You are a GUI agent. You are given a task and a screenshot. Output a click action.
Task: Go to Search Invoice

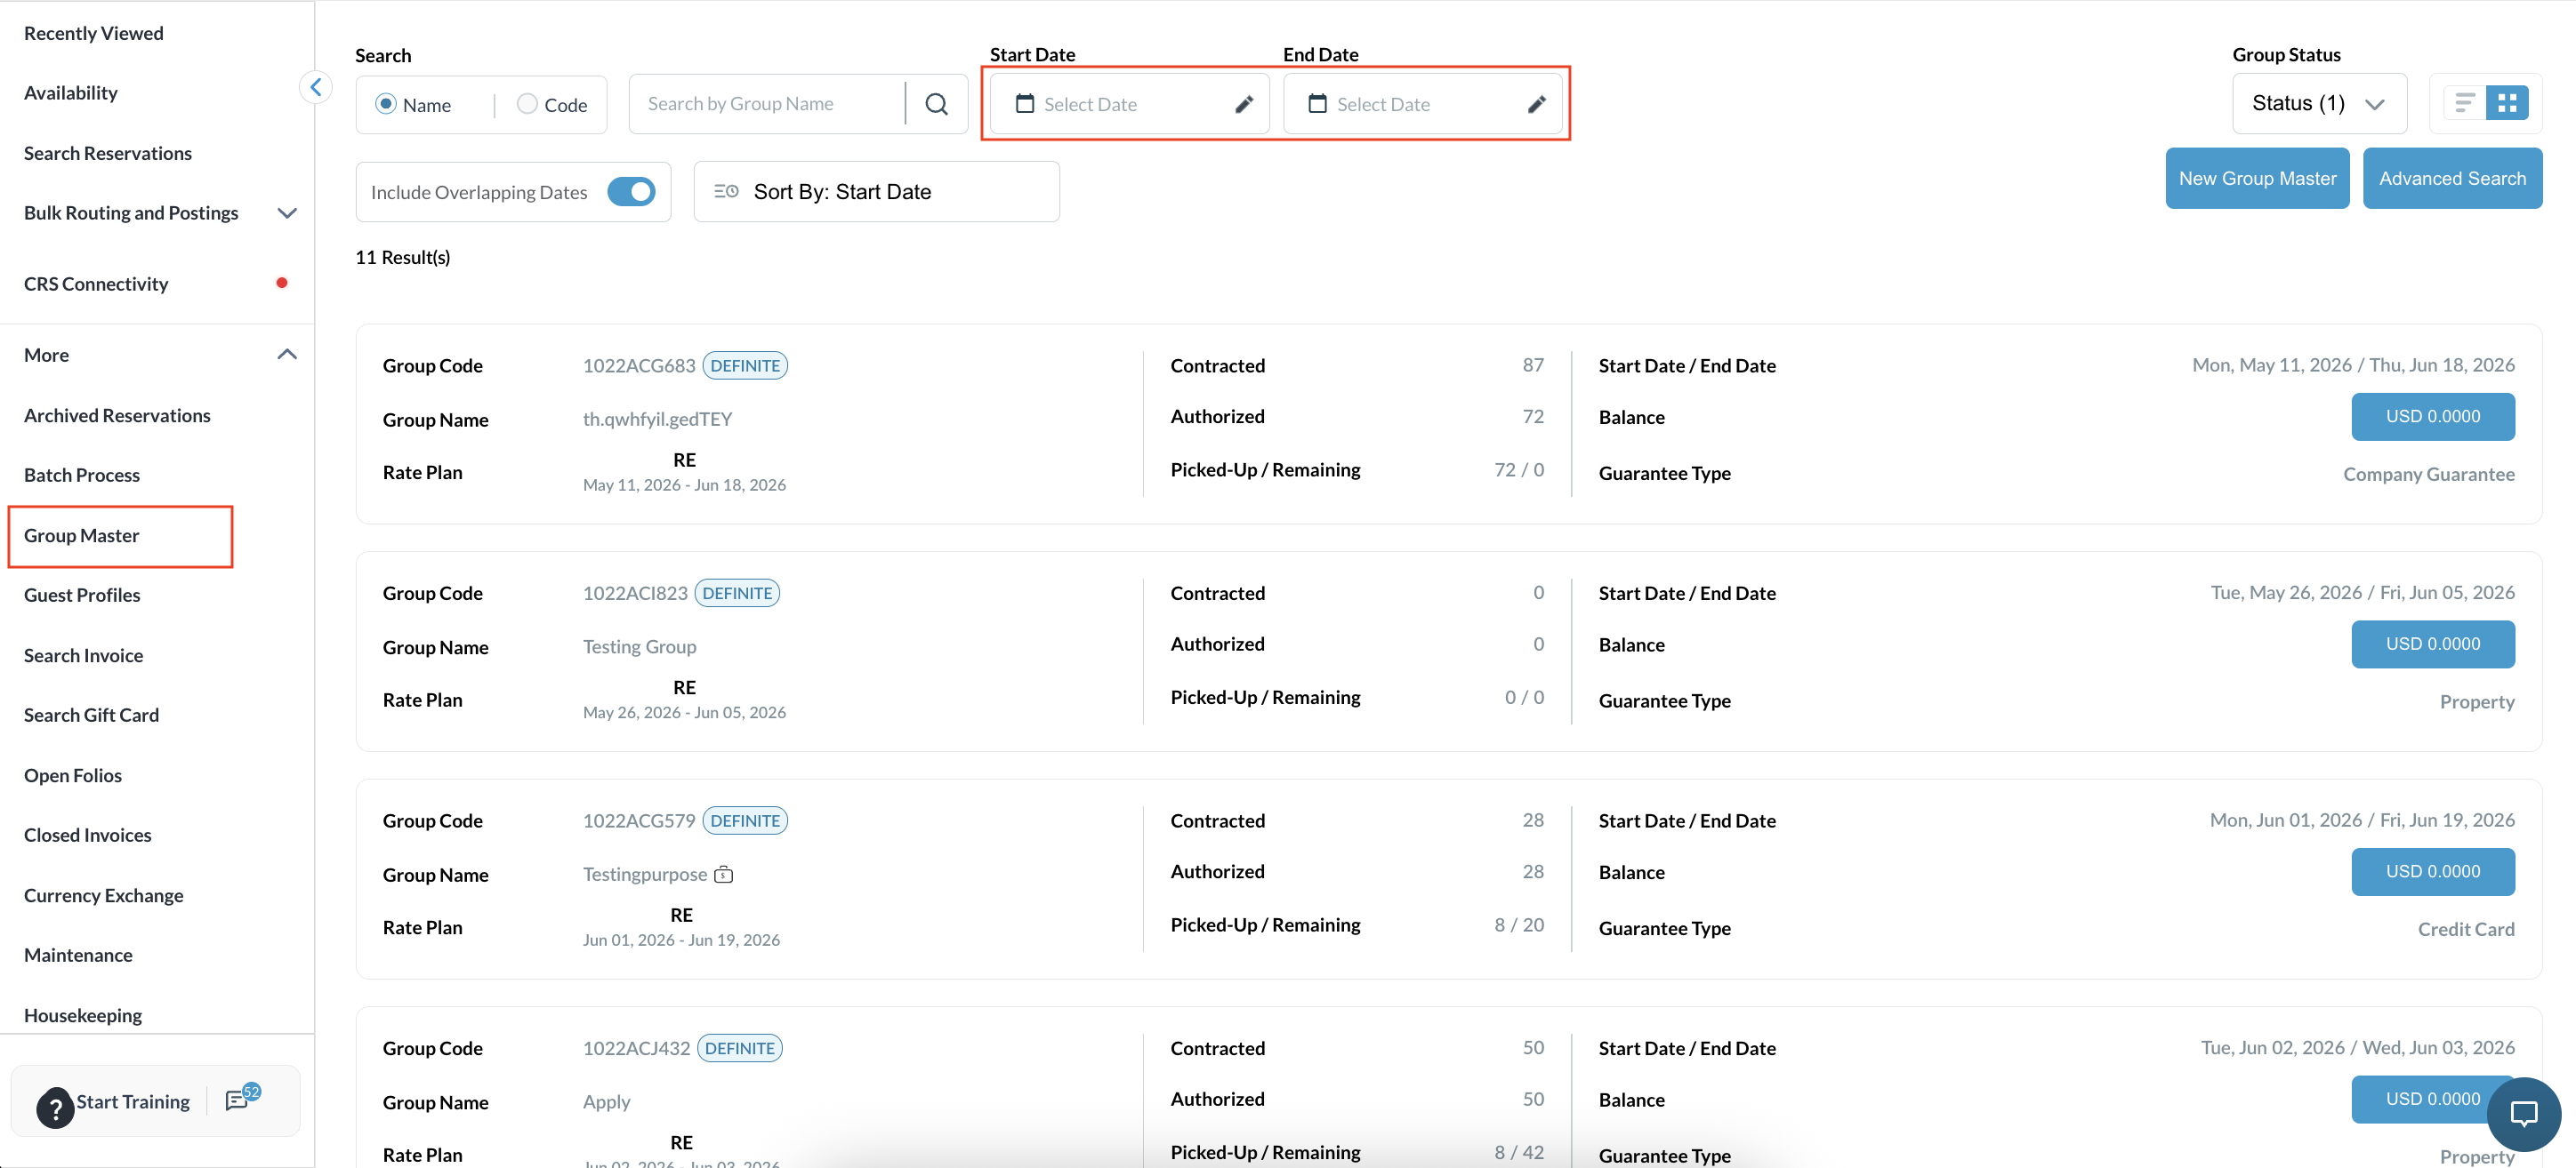(x=84, y=655)
